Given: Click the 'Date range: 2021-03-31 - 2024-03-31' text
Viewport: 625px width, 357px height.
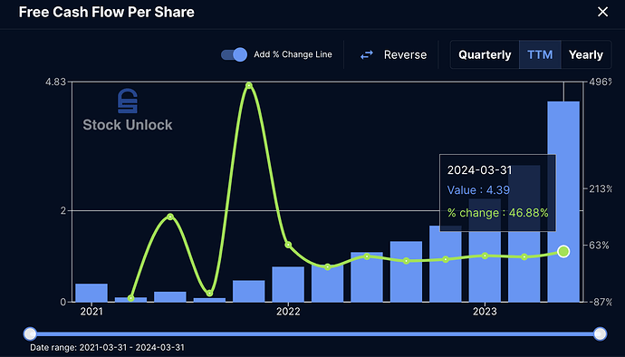Looking at the screenshot, I should 107,347.
